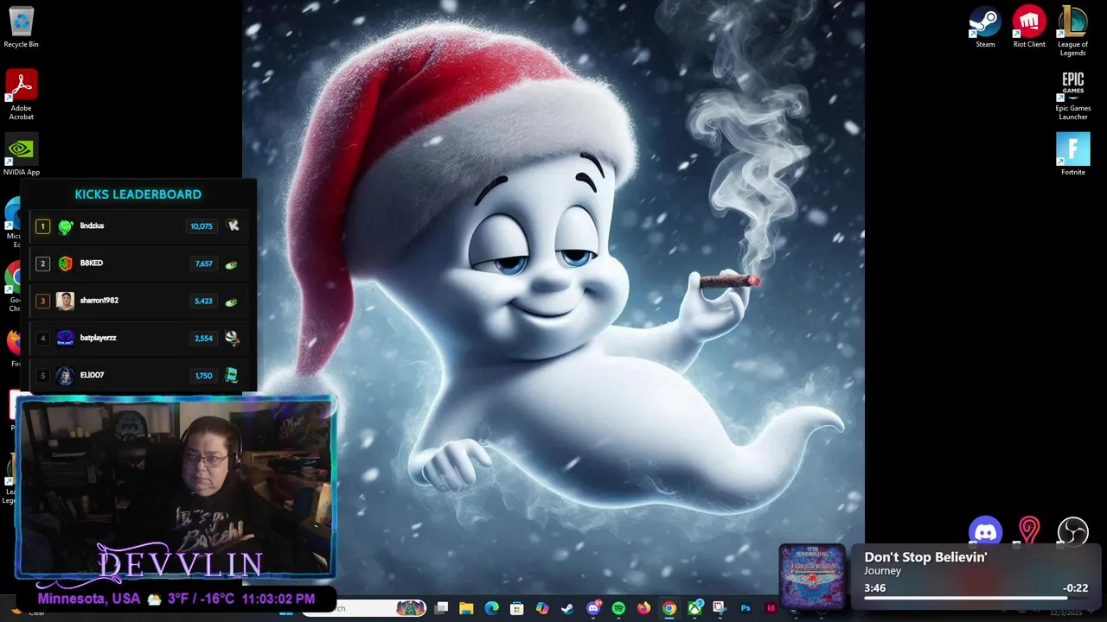Click sharron1982's avatar photo
Screen dimensions: 1107x622
tap(65, 301)
